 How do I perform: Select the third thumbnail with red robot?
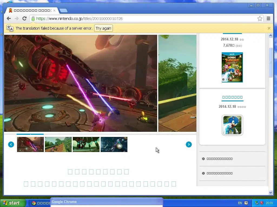click(x=86, y=144)
